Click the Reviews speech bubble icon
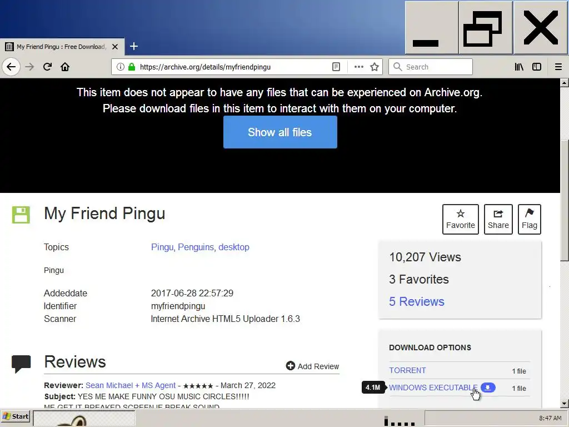Image resolution: width=569 pixels, height=427 pixels. (21, 364)
